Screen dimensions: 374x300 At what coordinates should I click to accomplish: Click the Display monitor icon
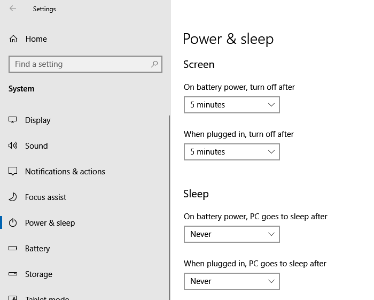pos(13,120)
